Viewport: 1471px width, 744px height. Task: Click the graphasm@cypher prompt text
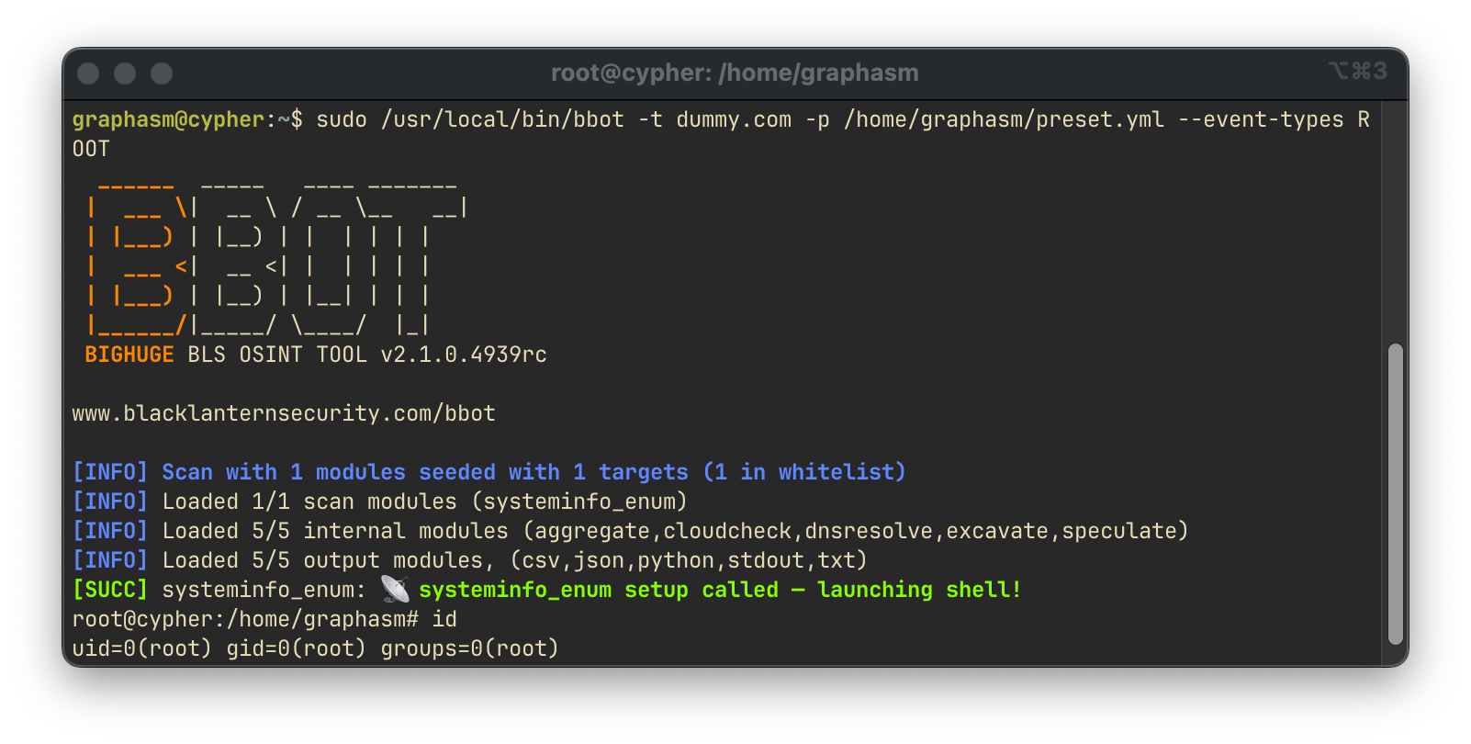[x=168, y=120]
